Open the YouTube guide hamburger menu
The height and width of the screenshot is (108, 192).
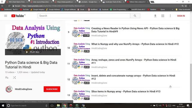6,16
